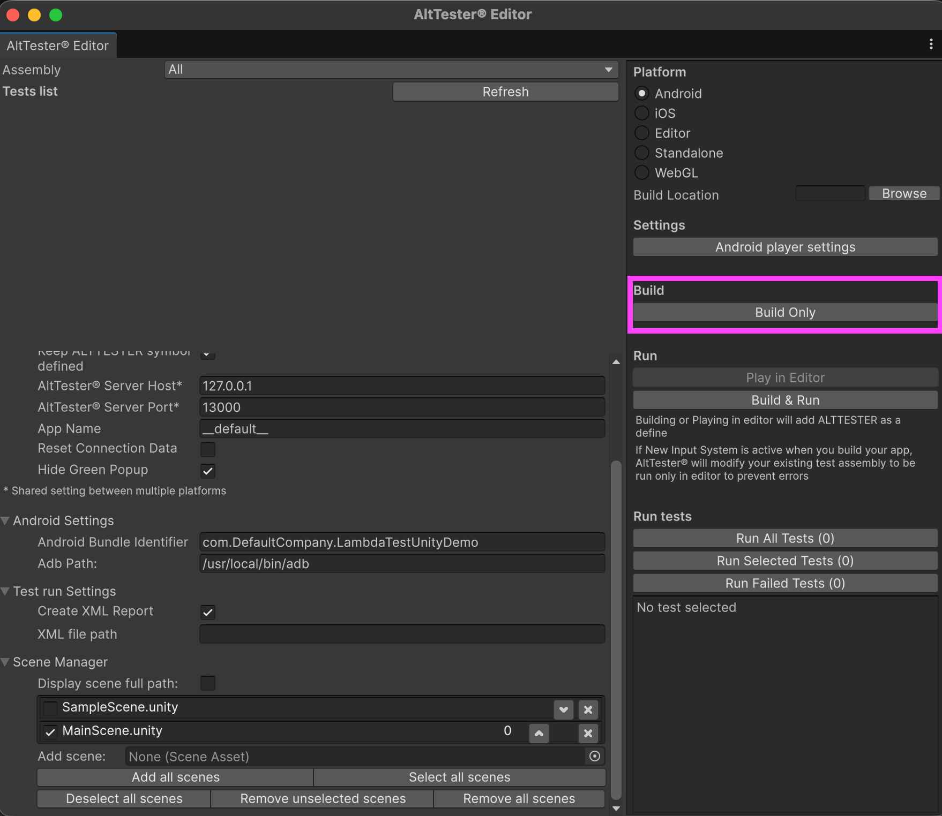Edit the Android Bundle Identifier field
The width and height of the screenshot is (942, 816).
402,542
